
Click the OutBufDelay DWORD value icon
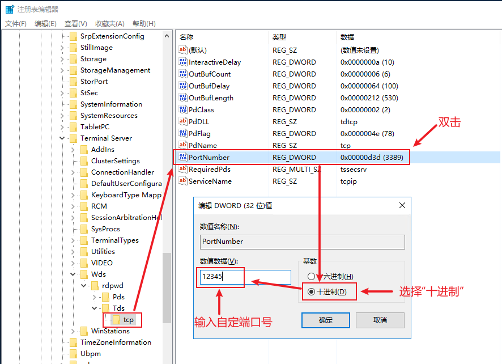point(183,86)
